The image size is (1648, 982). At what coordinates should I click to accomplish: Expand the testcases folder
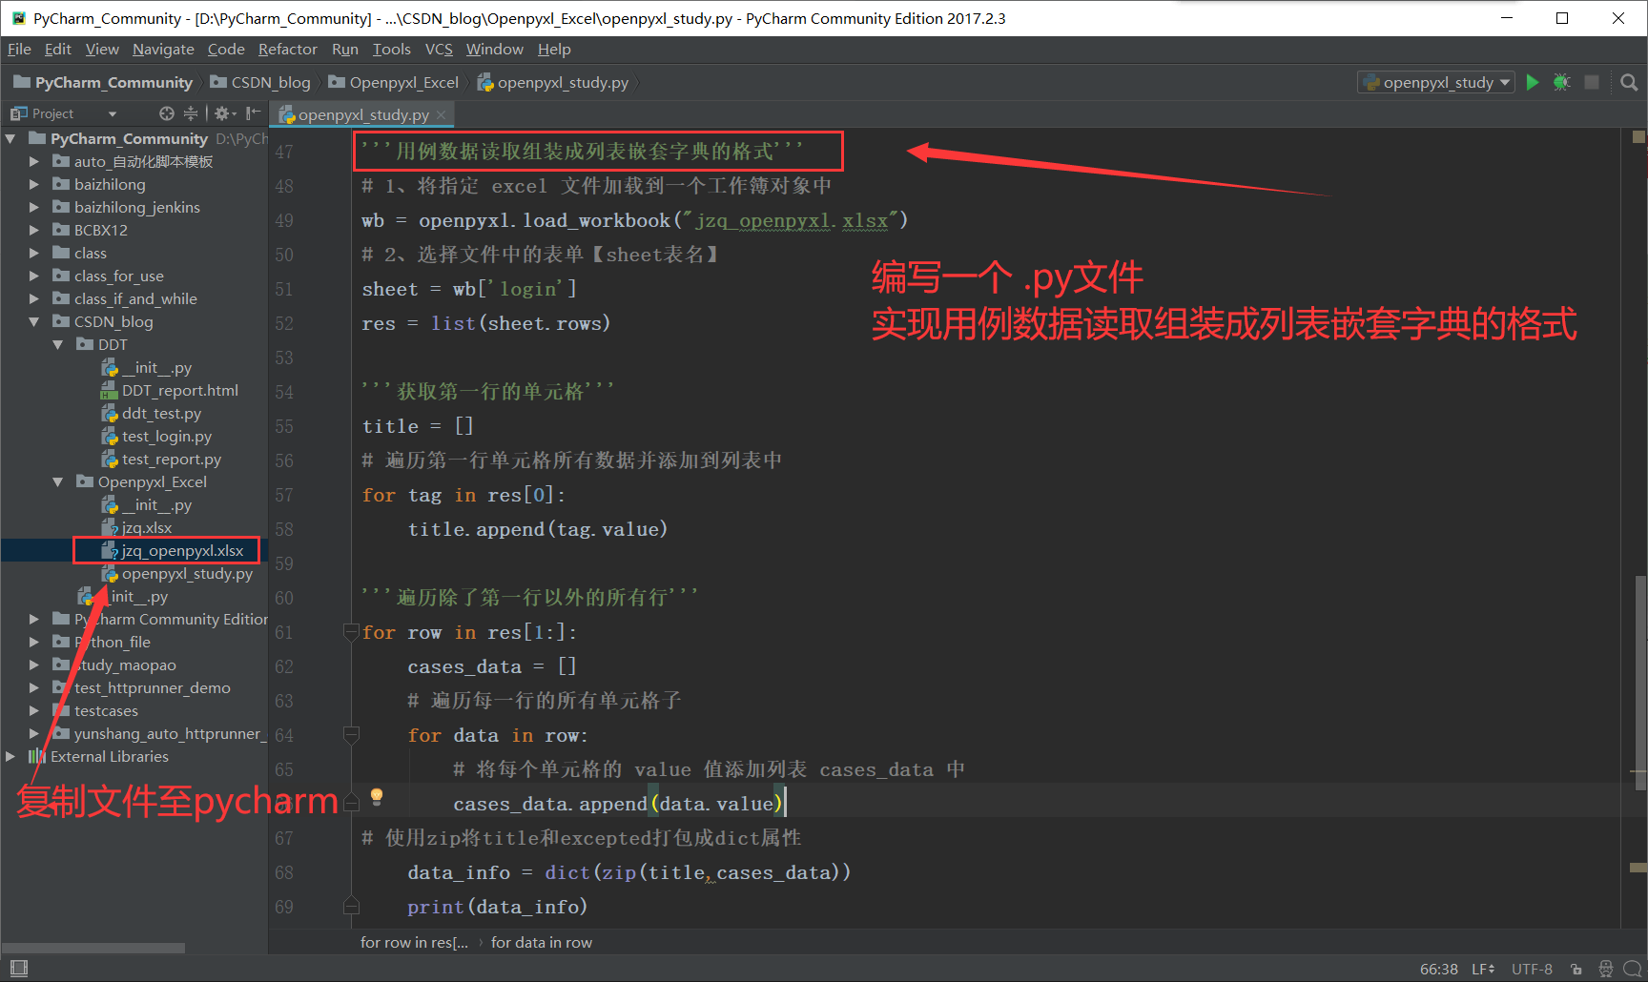click(34, 710)
